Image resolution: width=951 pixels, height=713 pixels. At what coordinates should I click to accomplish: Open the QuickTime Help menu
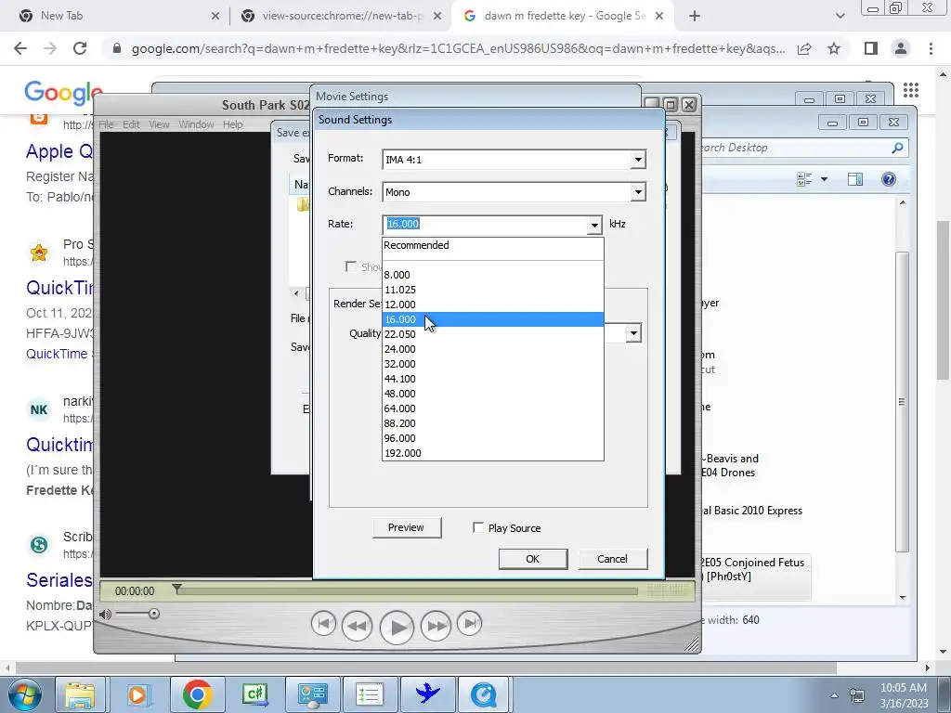click(x=232, y=124)
